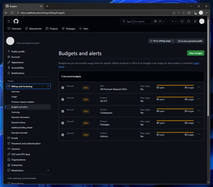Open the Copilot chat icon in header
213x187 pixels.
[155, 21]
